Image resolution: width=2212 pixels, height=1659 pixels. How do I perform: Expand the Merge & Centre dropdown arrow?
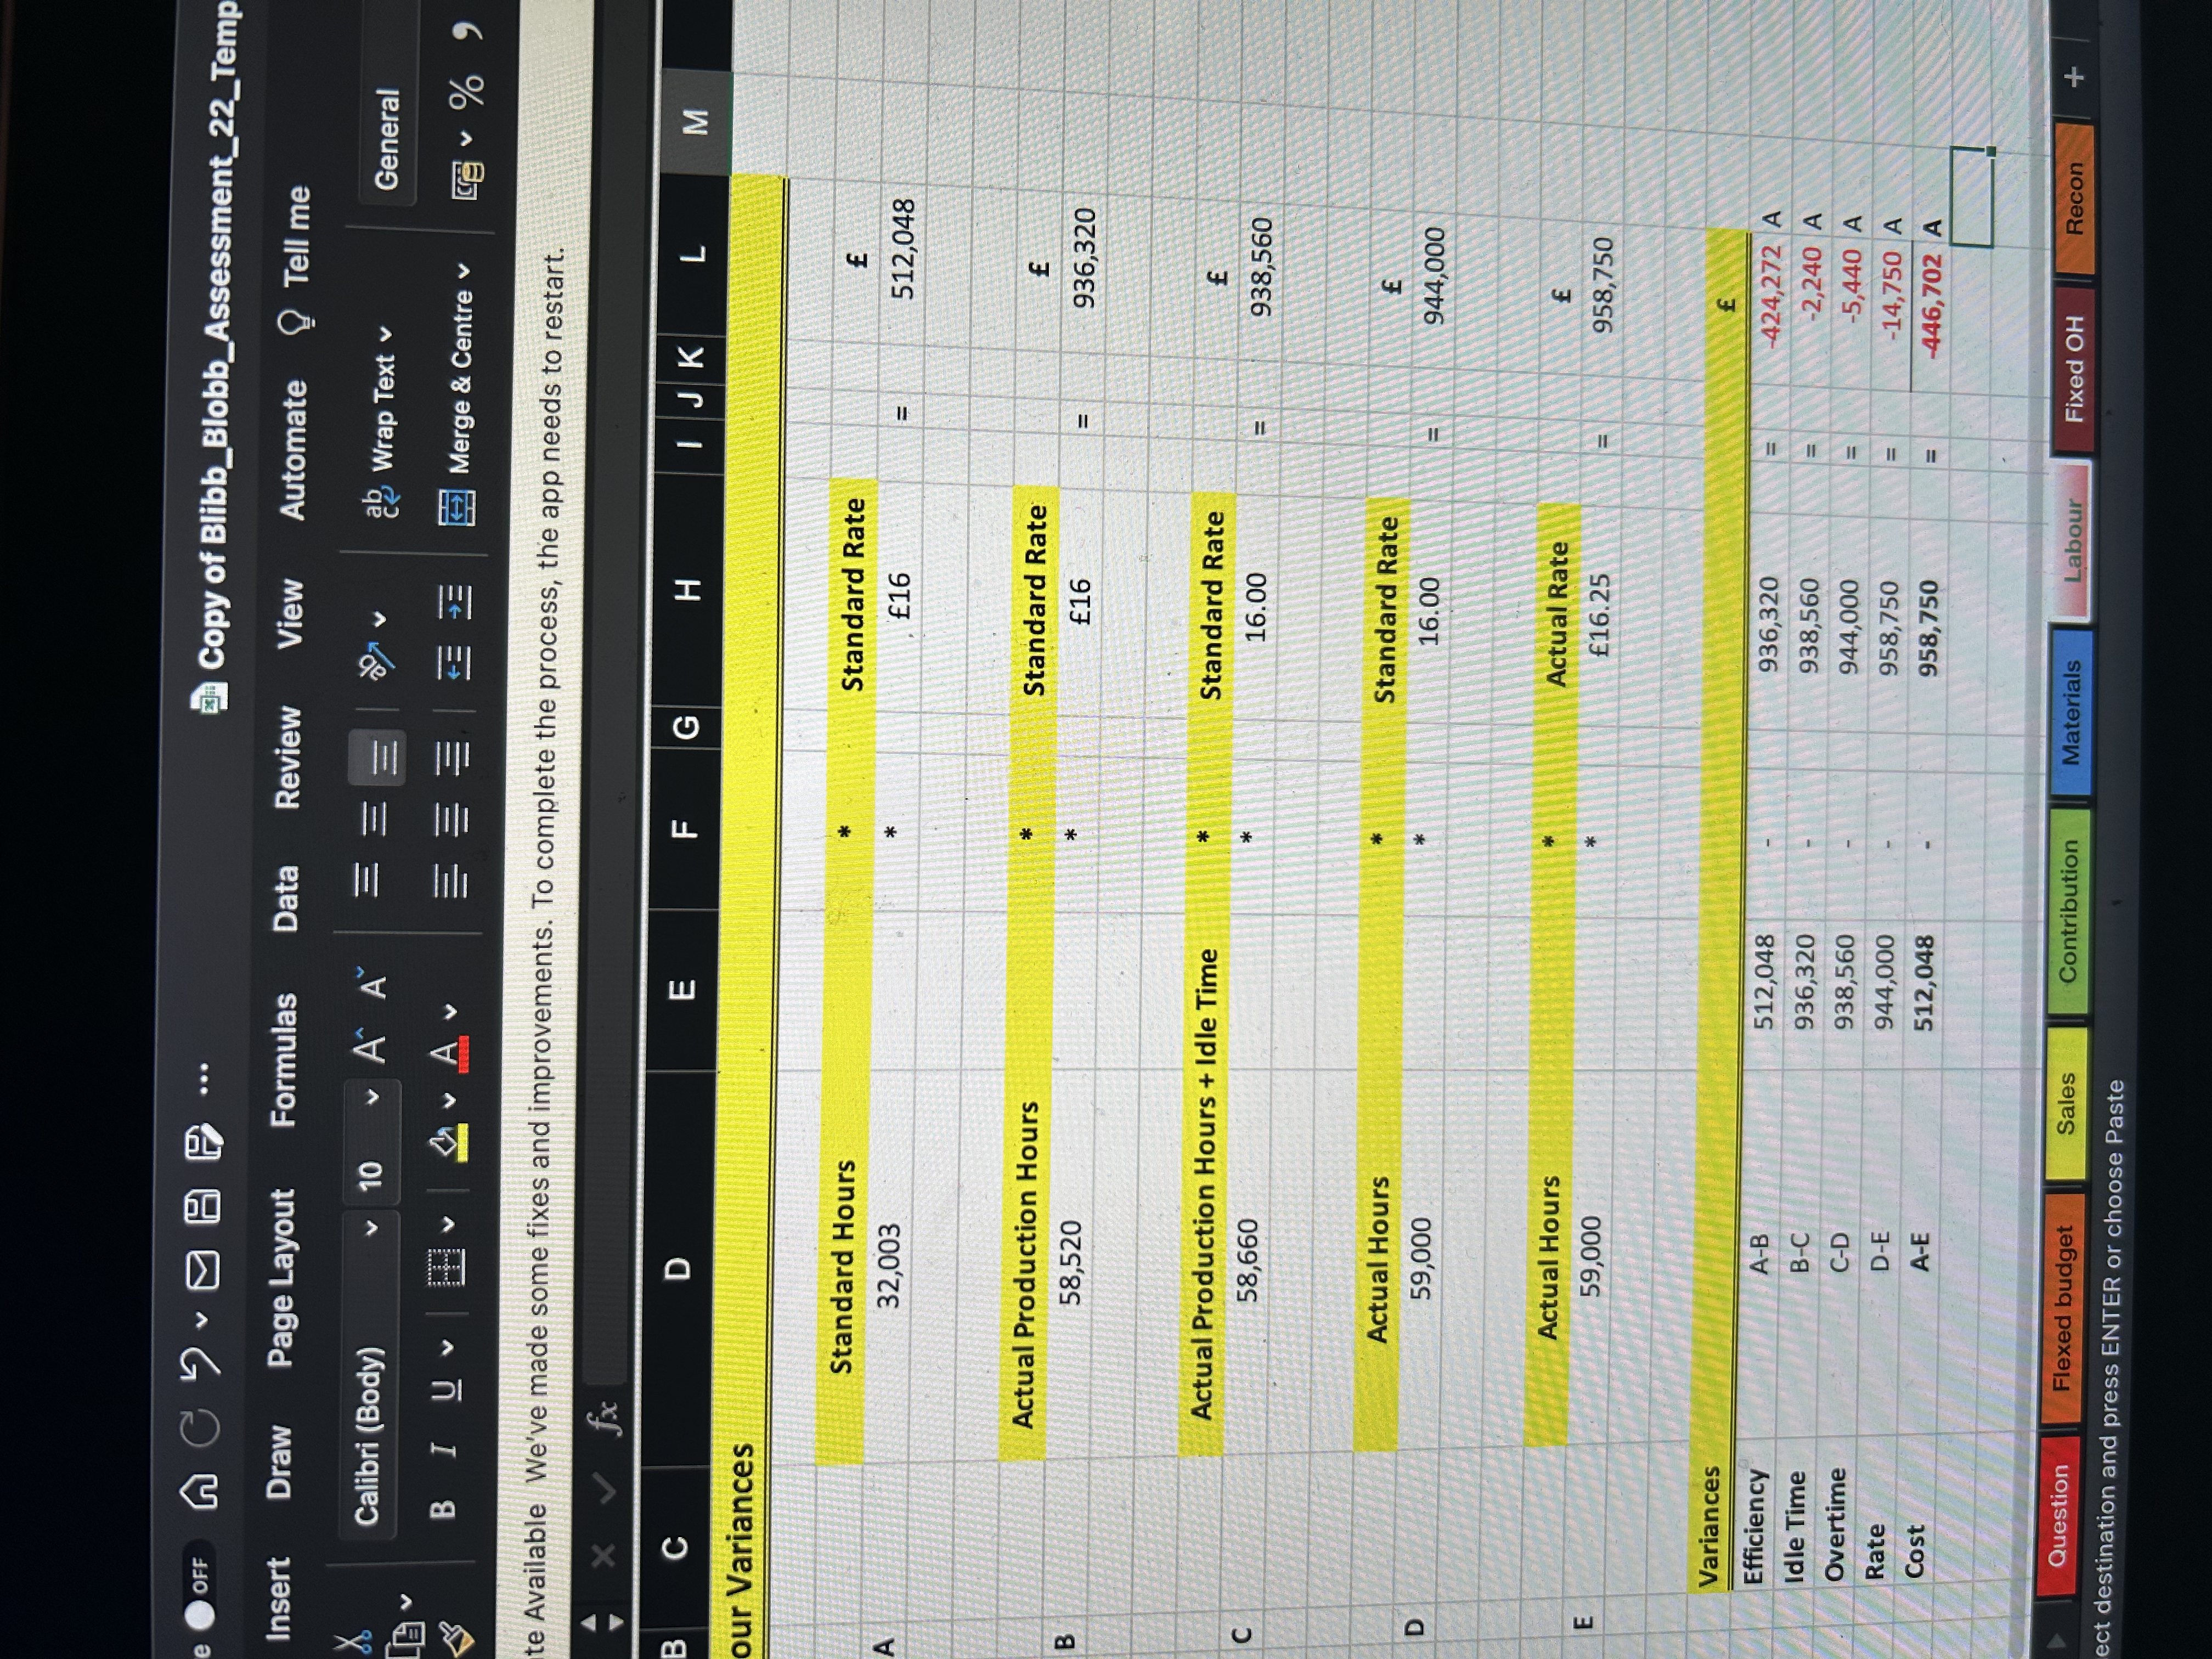[x=465, y=271]
